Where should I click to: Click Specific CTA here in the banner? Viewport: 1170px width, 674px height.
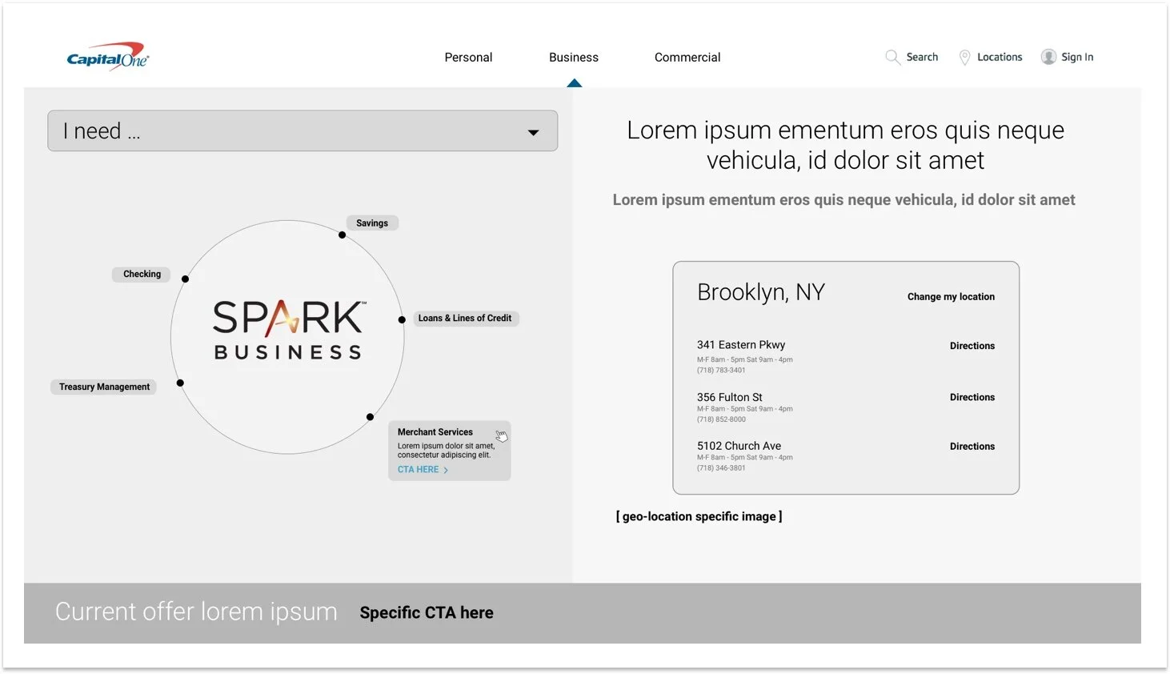427,613
